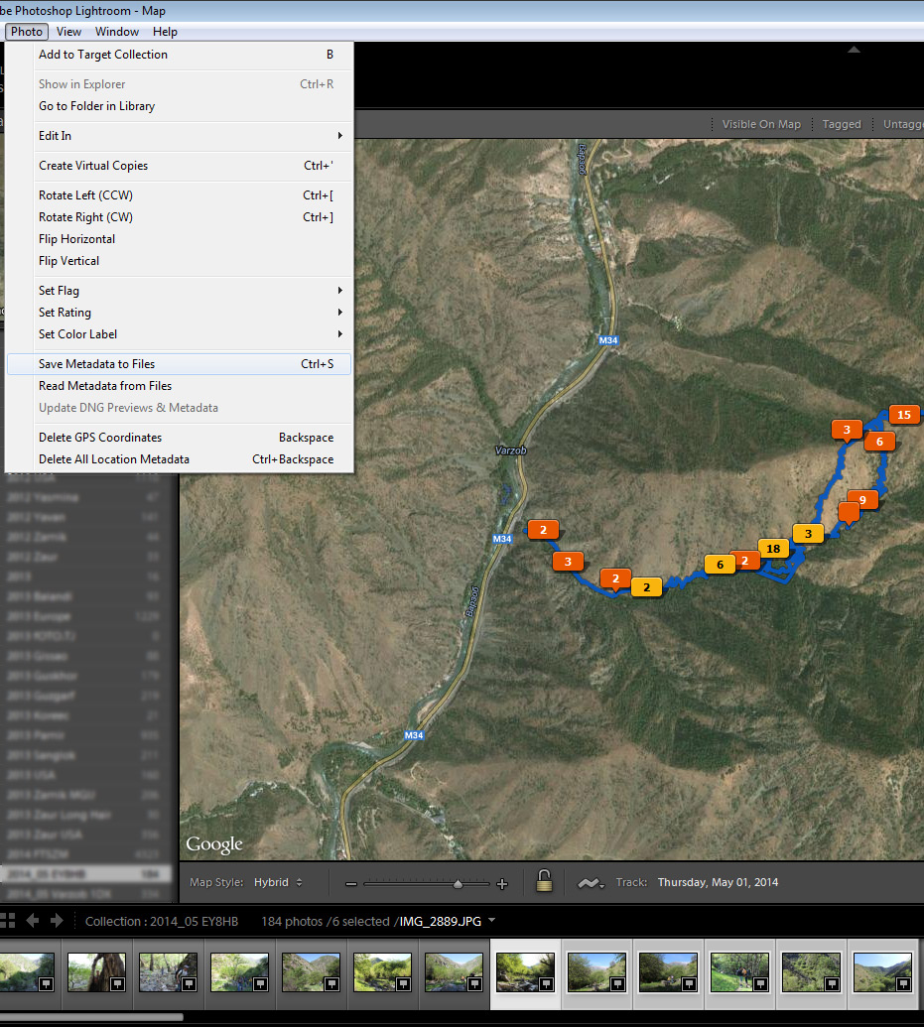Select the yellow map marker labeled 2
The height and width of the screenshot is (1027, 924).
646,586
